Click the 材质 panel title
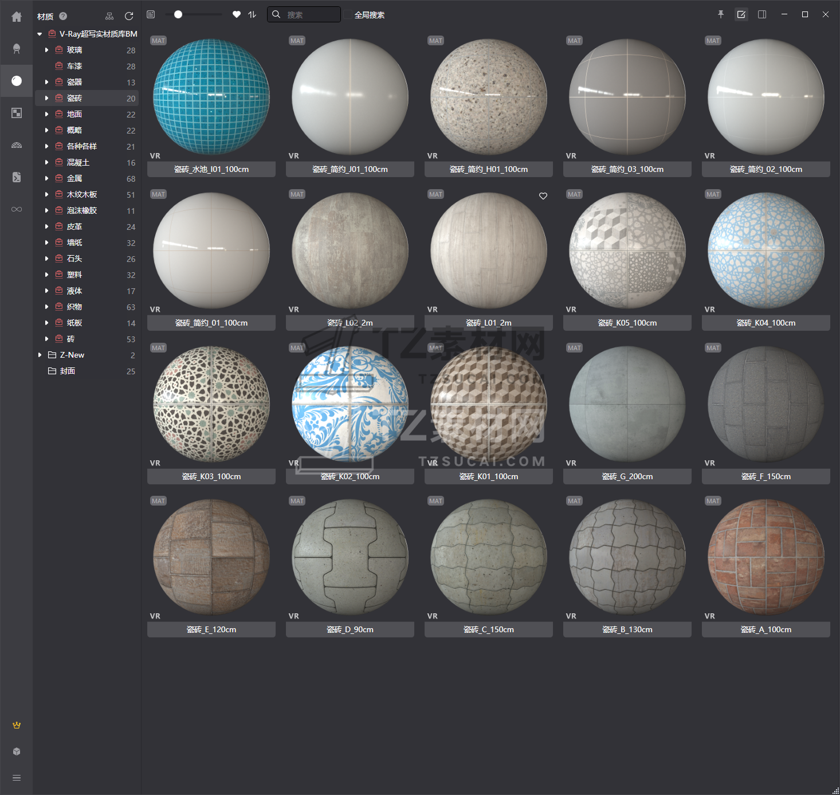The width and height of the screenshot is (840, 795). [x=45, y=17]
